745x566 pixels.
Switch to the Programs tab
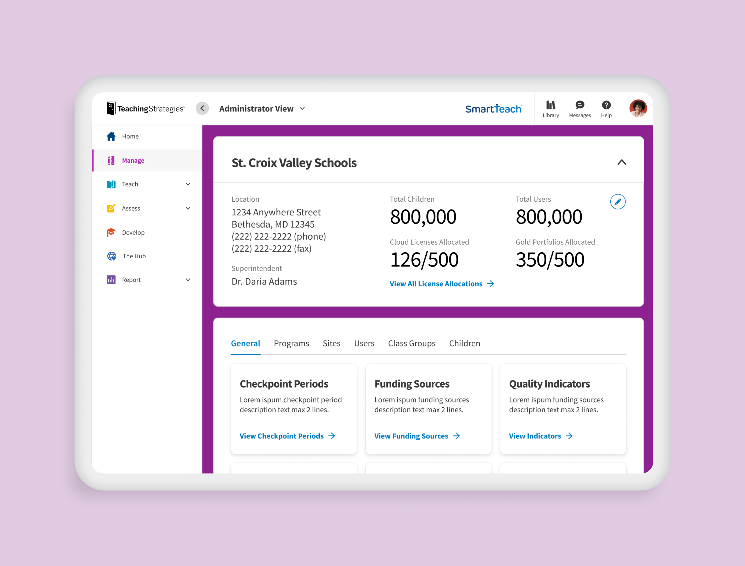click(x=291, y=343)
